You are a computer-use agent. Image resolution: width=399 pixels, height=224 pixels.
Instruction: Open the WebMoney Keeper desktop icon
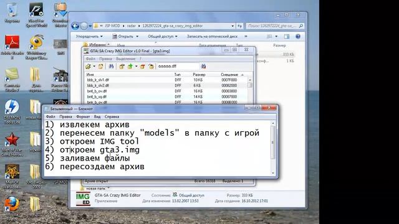coord(36,47)
